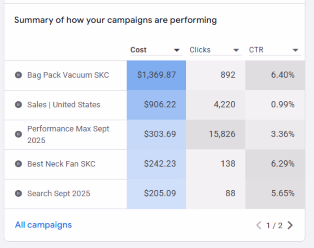Select the $303.69 cost cell
This screenshot has width=314, height=248.
pos(157,134)
